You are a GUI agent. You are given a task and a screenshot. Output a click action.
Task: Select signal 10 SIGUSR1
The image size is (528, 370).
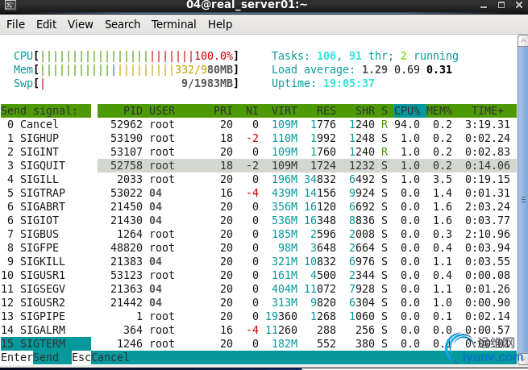click(x=46, y=276)
